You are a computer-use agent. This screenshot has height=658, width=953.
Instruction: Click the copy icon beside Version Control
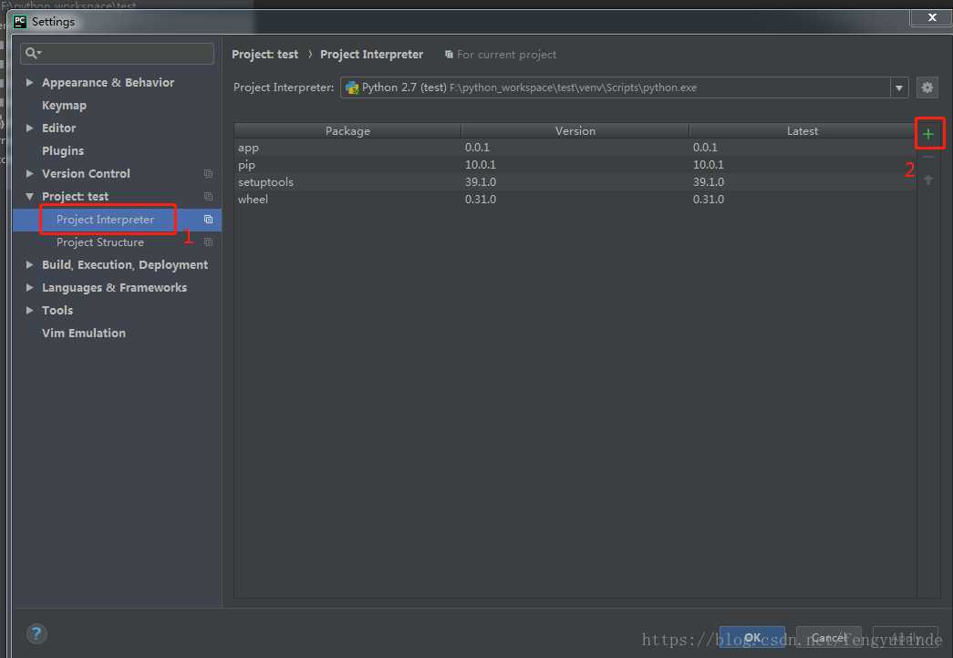(208, 174)
